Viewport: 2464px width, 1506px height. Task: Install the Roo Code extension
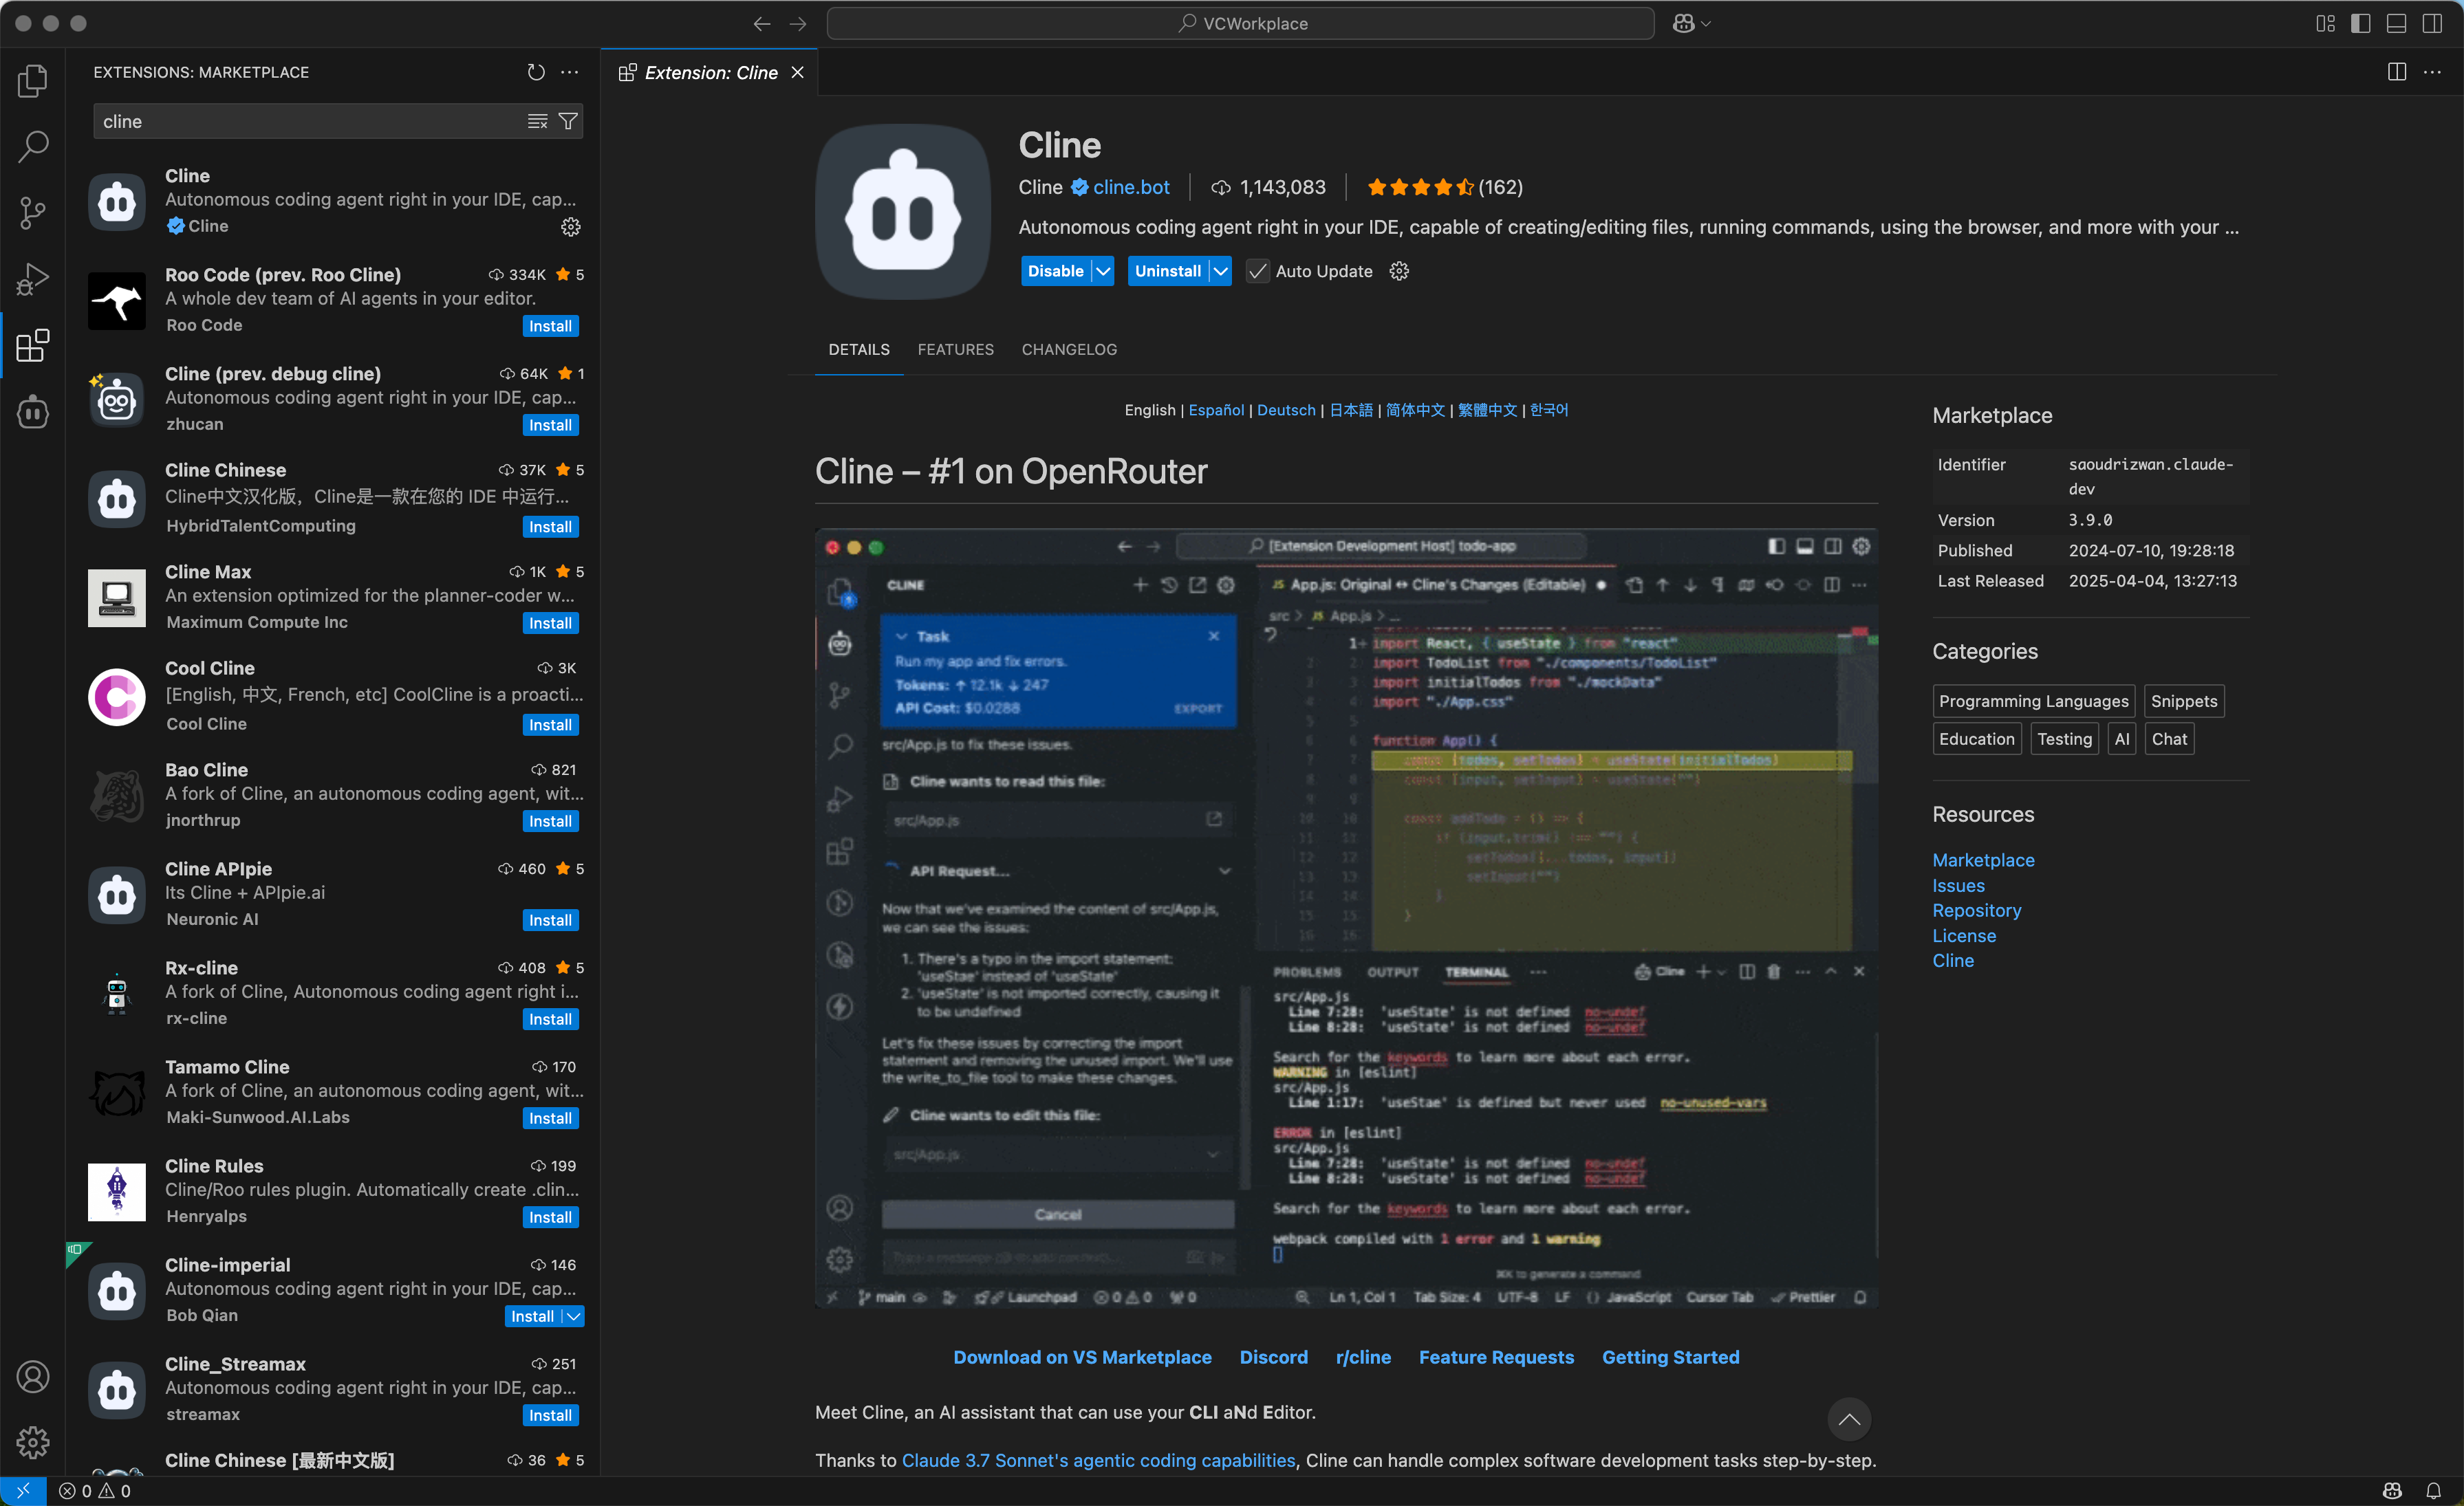[550, 326]
